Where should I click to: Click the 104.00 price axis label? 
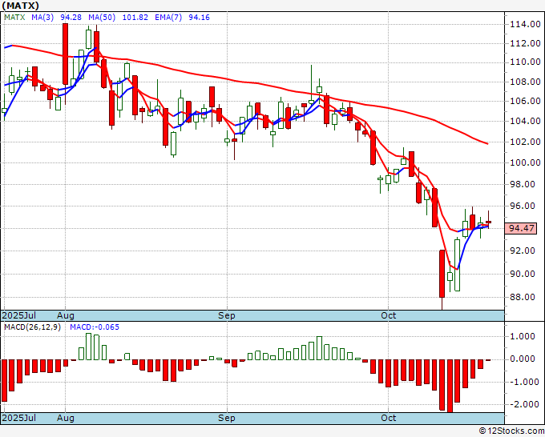tap(525, 121)
